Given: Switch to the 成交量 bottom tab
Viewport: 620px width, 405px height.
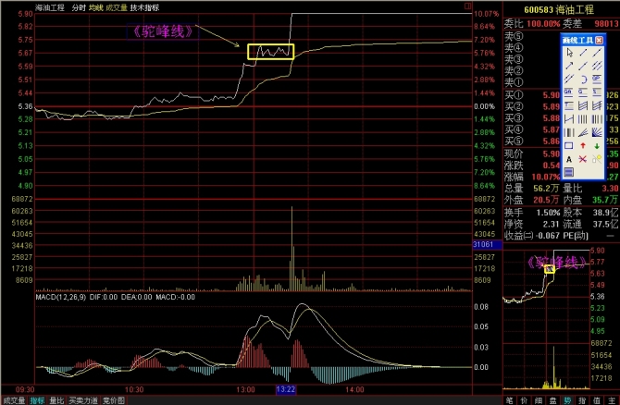Looking at the screenshot, I should [14, 400].
